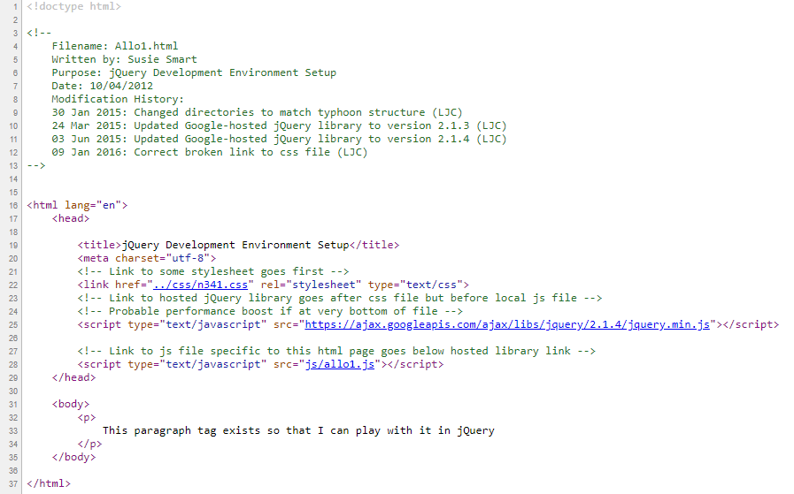The image size is (794, 494).
Task: Click the closing body tag
Action: coord(74,457)
